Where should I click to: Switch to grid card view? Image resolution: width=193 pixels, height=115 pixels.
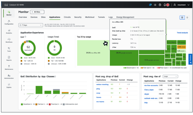[x=182, y=17]
